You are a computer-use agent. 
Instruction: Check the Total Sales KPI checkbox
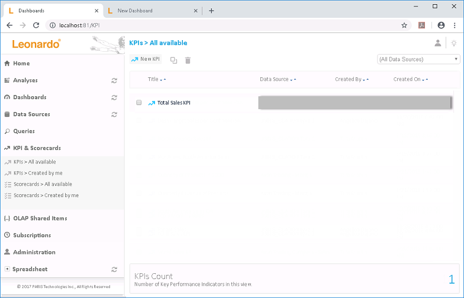point(139,103)
